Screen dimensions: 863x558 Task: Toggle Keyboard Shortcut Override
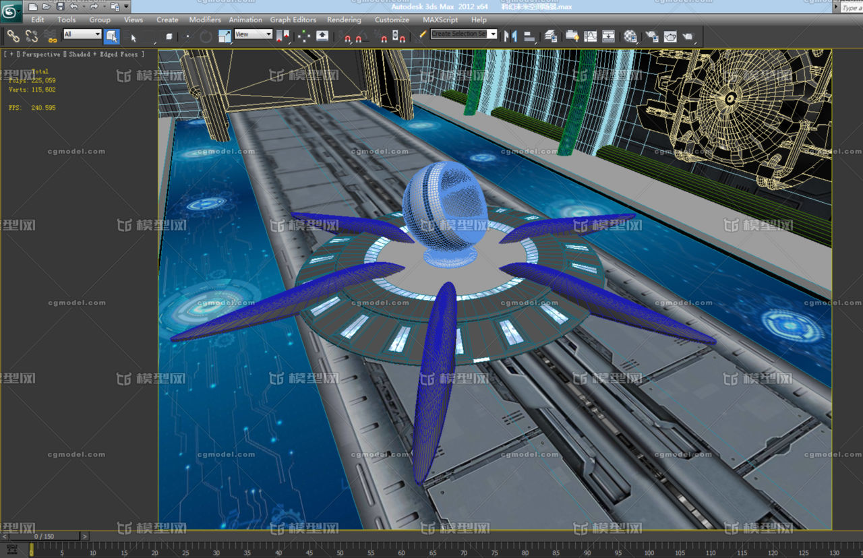click(x=322, y=36)
